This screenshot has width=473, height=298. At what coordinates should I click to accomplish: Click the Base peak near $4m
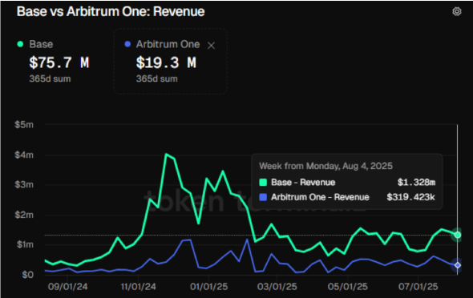pos(166,155)
